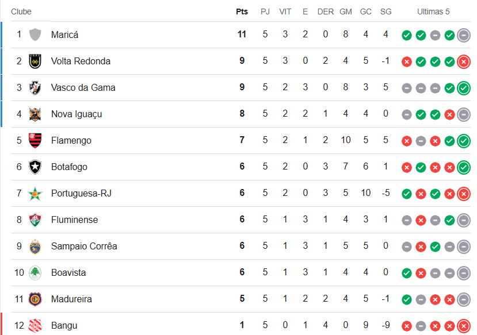This screenshot has width=477, height=335.
Task: Click the SG column header
Action: 386,11
